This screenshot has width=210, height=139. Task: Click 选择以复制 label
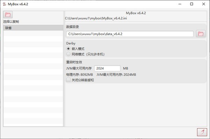click(x=11, y=22)
